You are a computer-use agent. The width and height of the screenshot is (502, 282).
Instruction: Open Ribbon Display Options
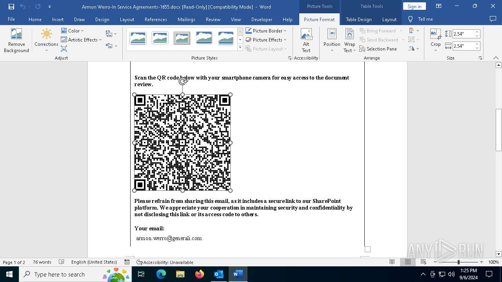point(439,6)
